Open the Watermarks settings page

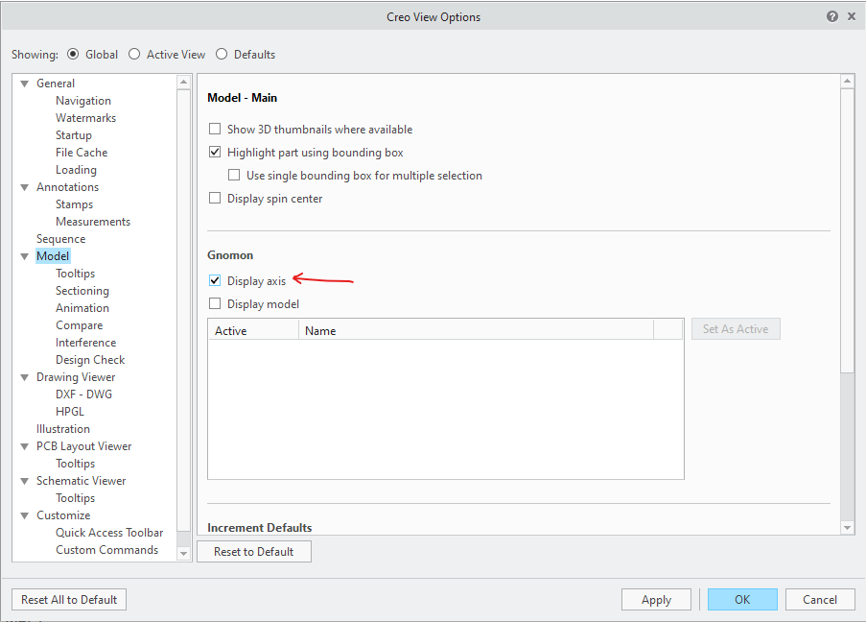tap(82, 117)
